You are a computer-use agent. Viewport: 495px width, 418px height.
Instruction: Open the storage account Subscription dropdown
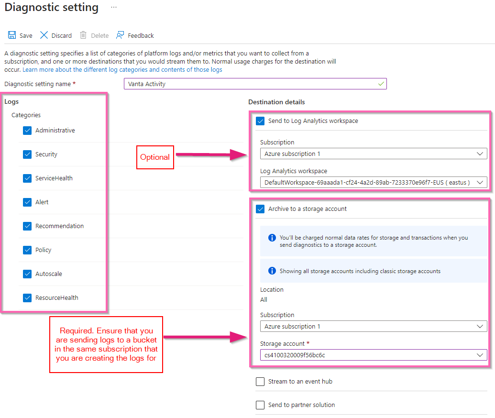374,327
